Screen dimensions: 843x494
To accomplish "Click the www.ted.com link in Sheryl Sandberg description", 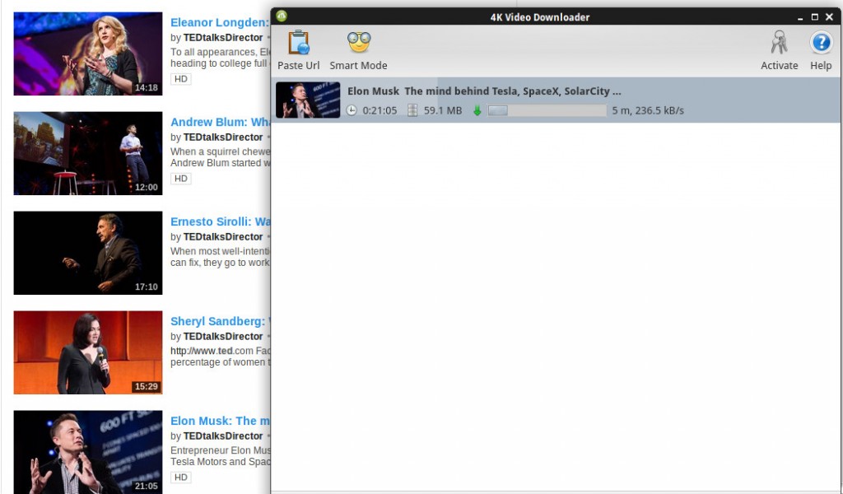I will 212,351.
